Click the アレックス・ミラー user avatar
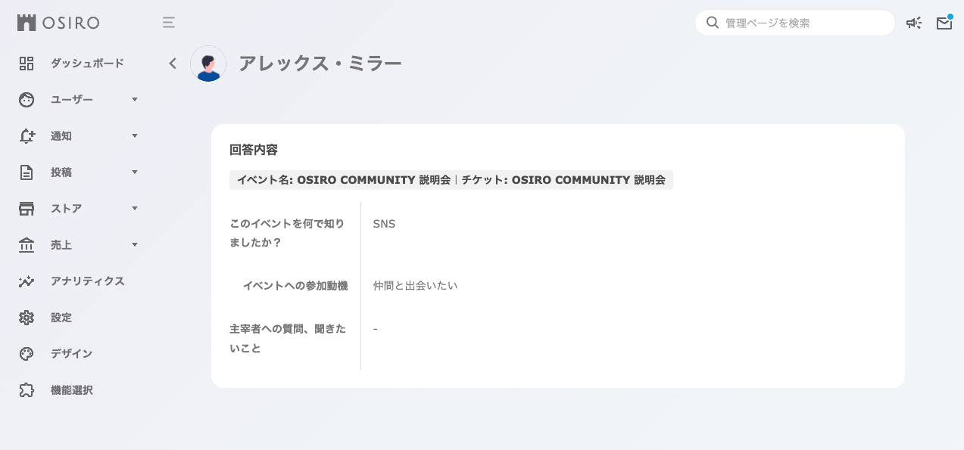The height and width of the screenshot is (450, 964). click(x=208, y=64)
